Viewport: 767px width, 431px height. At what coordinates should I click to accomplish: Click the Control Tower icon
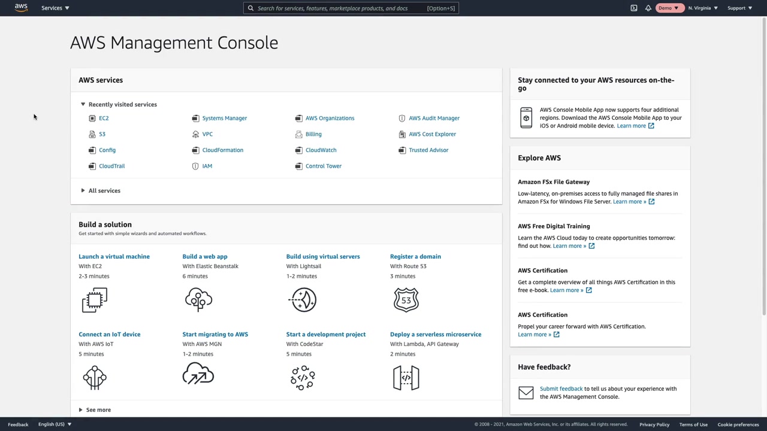tap(299, 166)
